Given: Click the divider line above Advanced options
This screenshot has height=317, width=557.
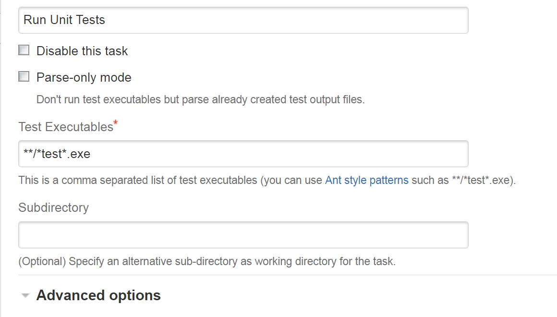Looking at the screenshot, I should coord(287,275).
